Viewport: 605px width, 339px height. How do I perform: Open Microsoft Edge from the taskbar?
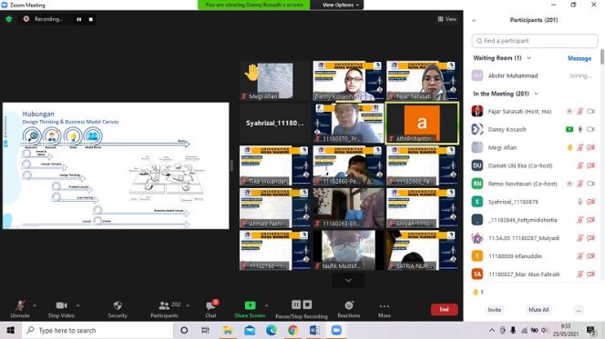click(x=272, y=330)
